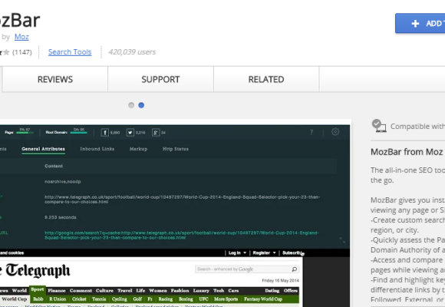Screen dimensions: 445x307
Task: Open the Cricket sub-menu item
Action: [x=79, y=299]
